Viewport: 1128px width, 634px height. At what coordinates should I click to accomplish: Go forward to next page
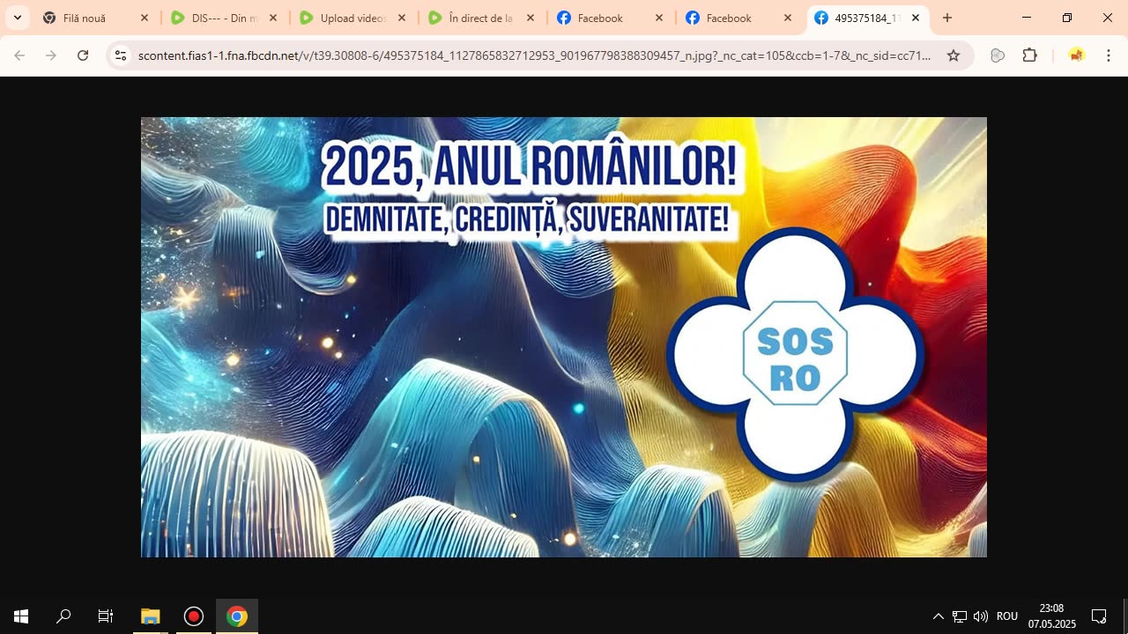point(51,55)
